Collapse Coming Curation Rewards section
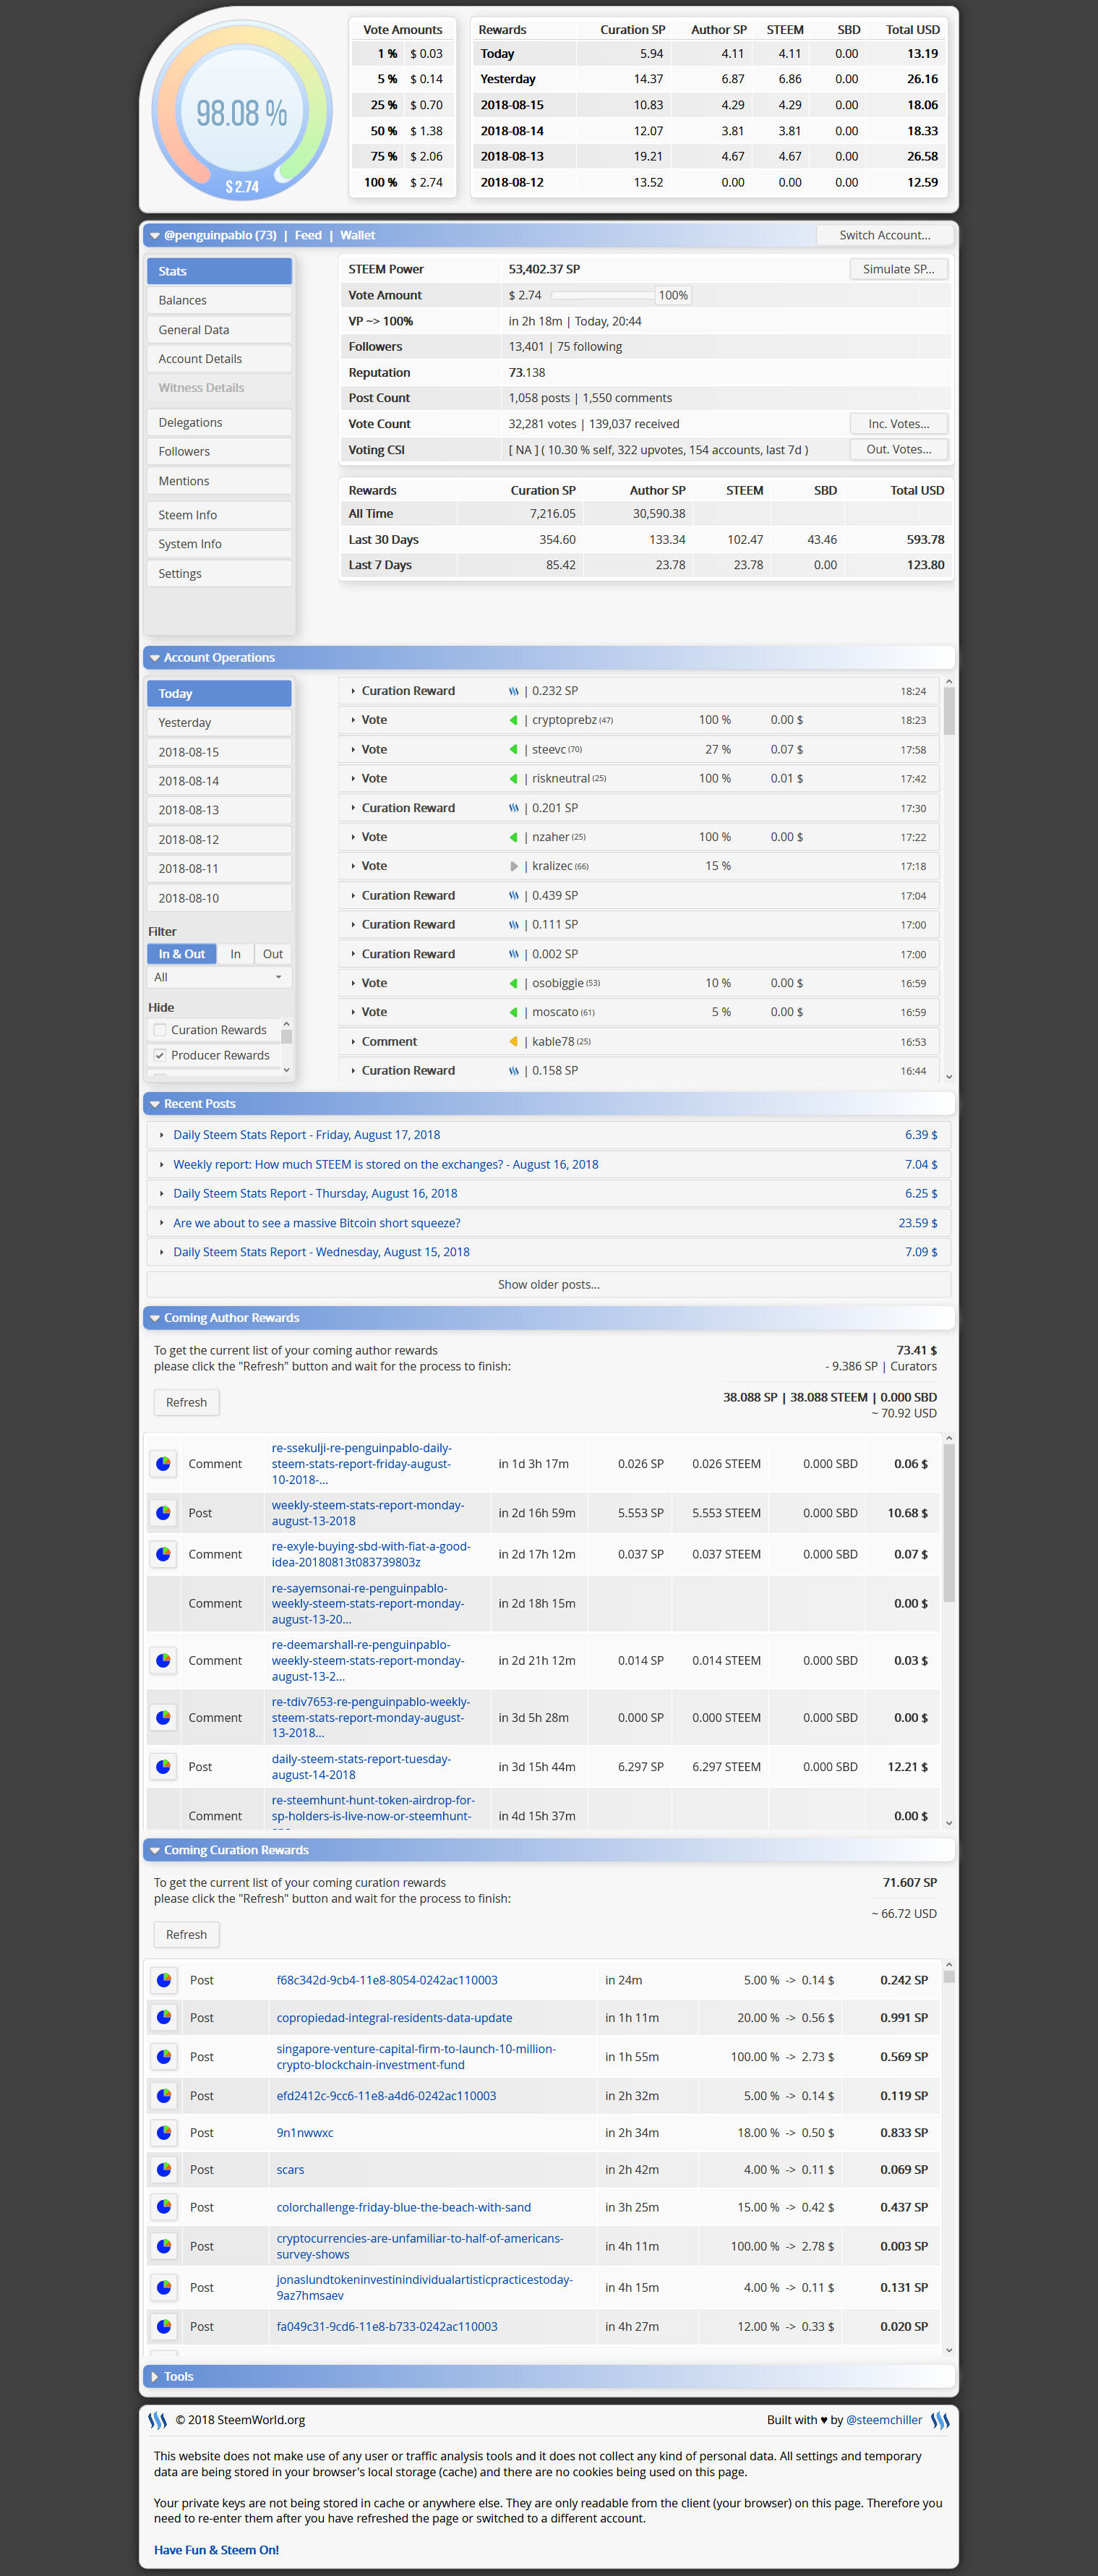The height and width of the screenshot is (2576, 1098). tap(155, 1850)
